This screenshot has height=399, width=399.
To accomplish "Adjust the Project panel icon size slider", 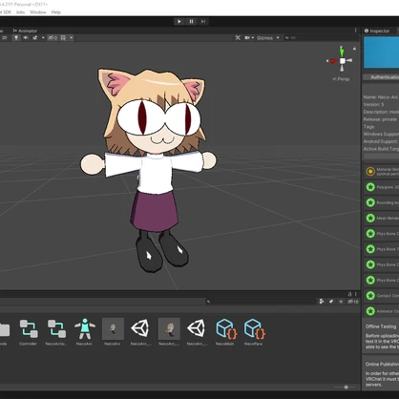I will pos(346,388).
